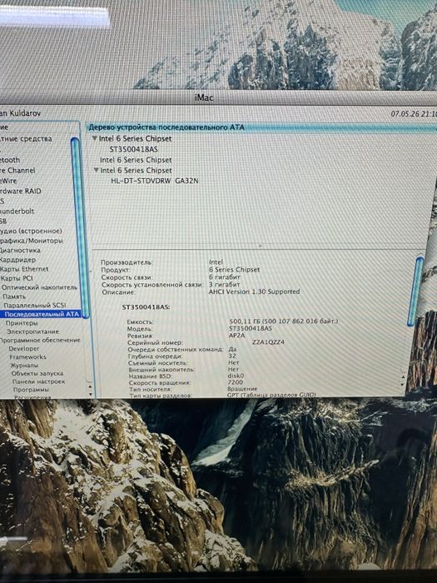Select Панели настроек in the sidebar
The image size is (437, 583).
[38, 381]
